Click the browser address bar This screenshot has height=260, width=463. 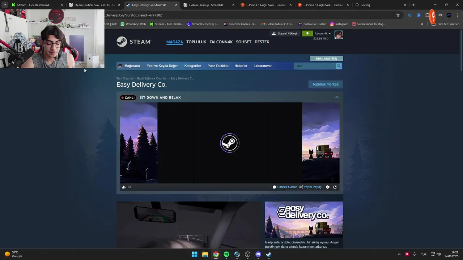point(250,15)
